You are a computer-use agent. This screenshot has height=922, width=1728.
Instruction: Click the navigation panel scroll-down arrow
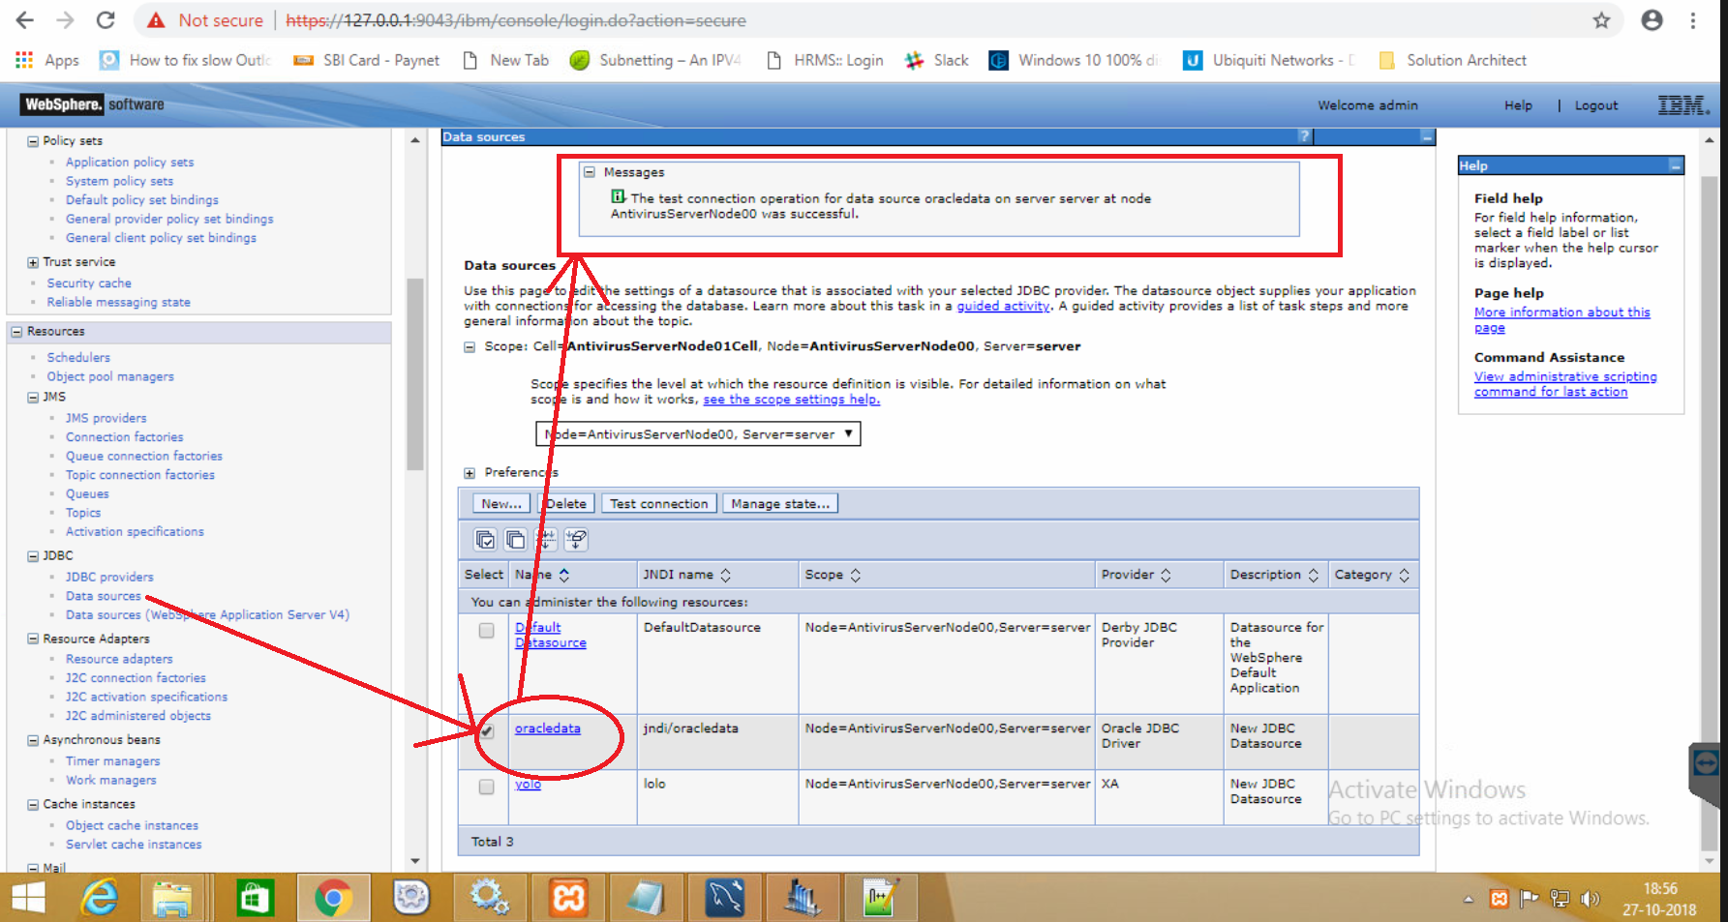pos(415,860)
